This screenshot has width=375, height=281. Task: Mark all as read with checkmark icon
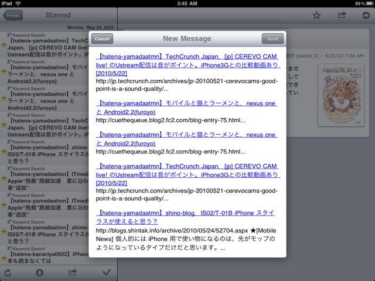click(x=107, y=272)
